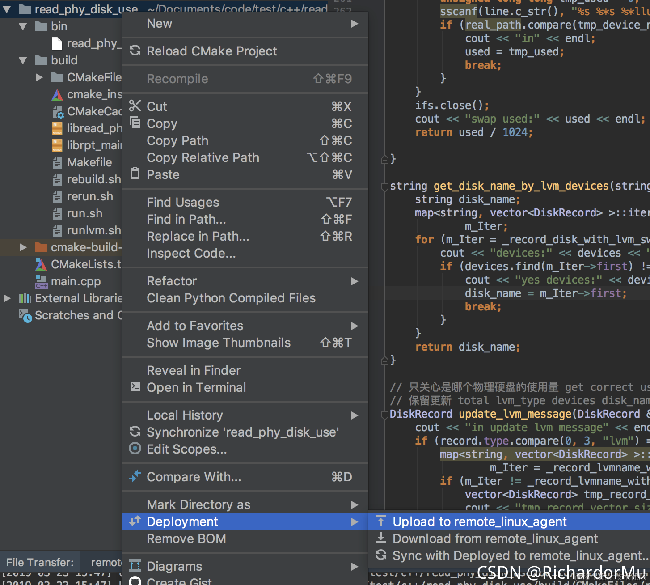
Task: Click the terminal icon beside Open in Terminal
Action: (x=135, y=386)
